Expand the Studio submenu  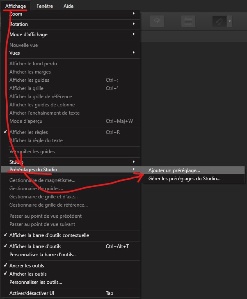coord(71,162)
